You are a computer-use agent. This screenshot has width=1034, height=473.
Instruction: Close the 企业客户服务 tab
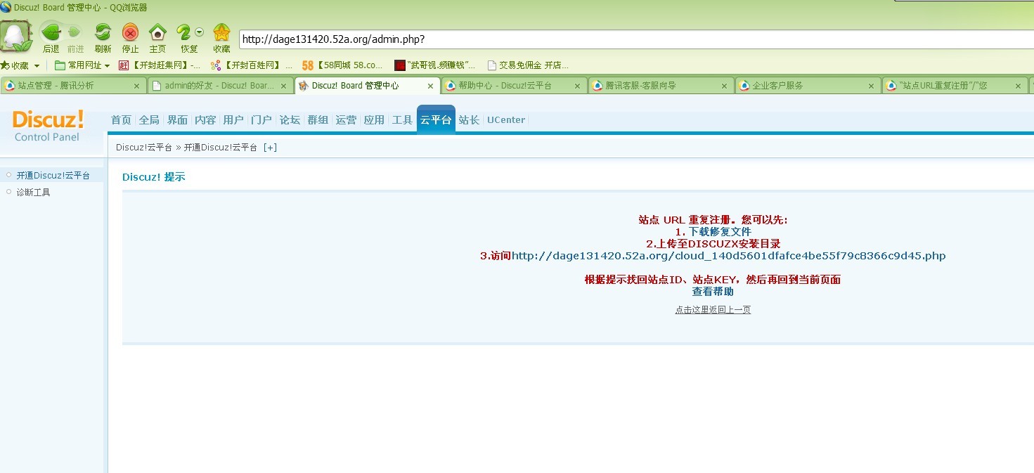point(871,86)
